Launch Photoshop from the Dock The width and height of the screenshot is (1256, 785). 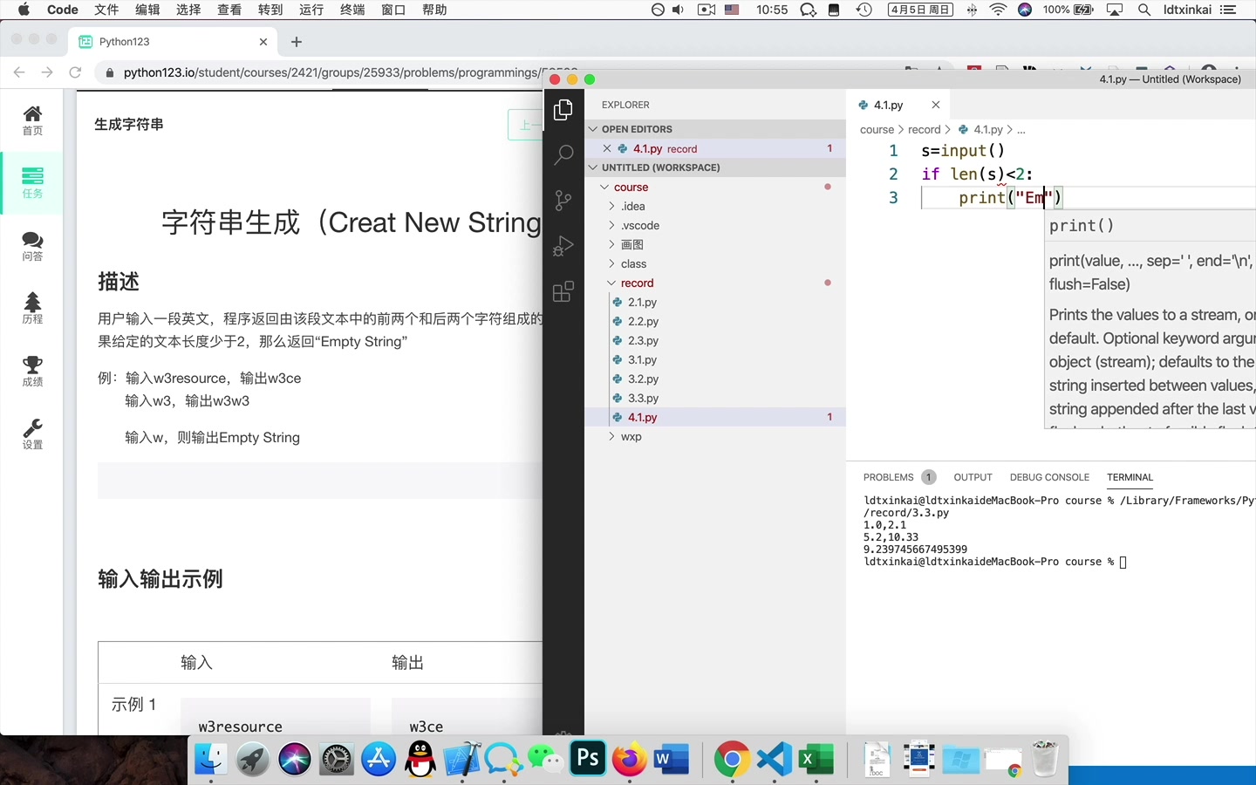[587, 759]
